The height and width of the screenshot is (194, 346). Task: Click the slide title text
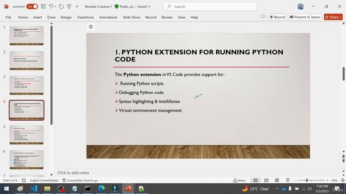tap(199, 56)
